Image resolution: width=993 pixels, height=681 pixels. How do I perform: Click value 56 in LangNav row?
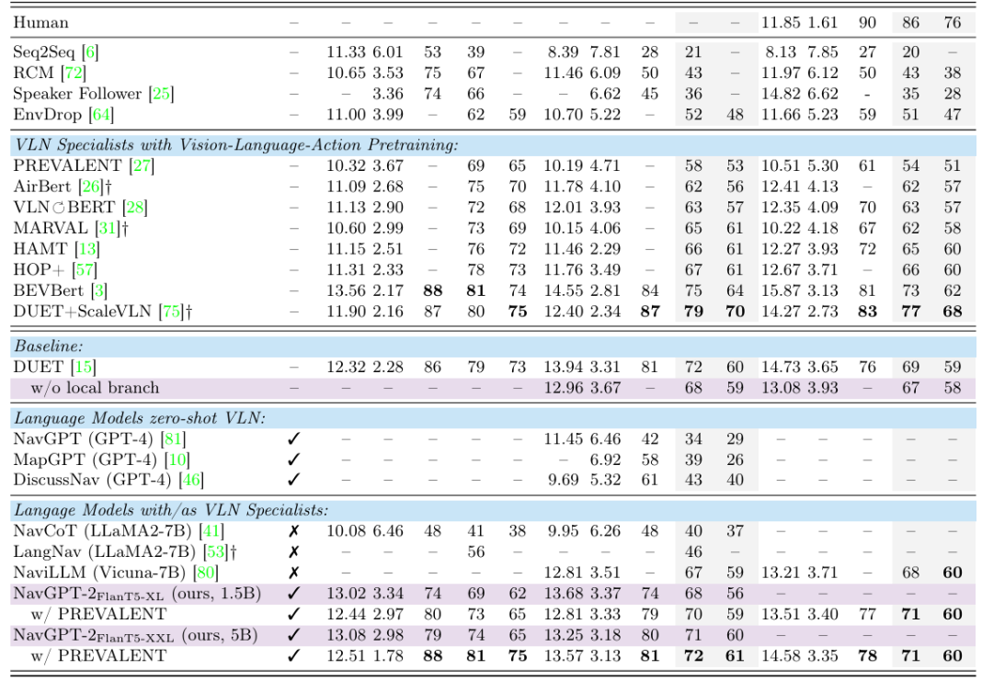tap(475, 552)
